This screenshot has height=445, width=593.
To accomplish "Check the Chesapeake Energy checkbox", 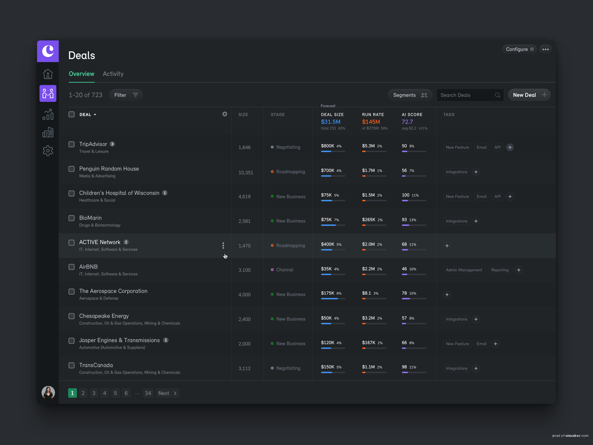I will (x=72, y=316).
